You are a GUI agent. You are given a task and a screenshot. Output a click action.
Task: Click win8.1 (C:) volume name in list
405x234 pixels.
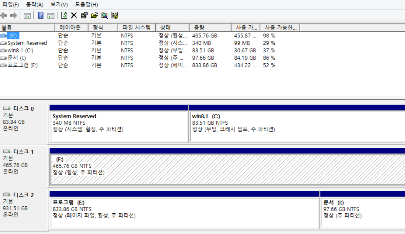click(x=20, y=50)
